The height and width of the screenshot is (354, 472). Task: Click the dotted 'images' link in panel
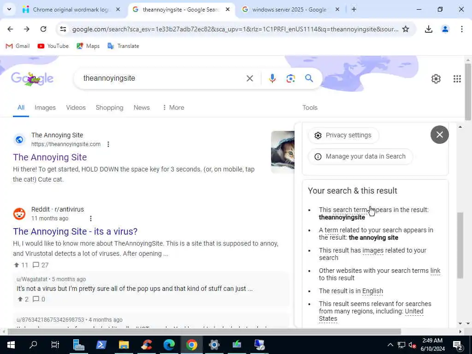(x=373, y=250)
